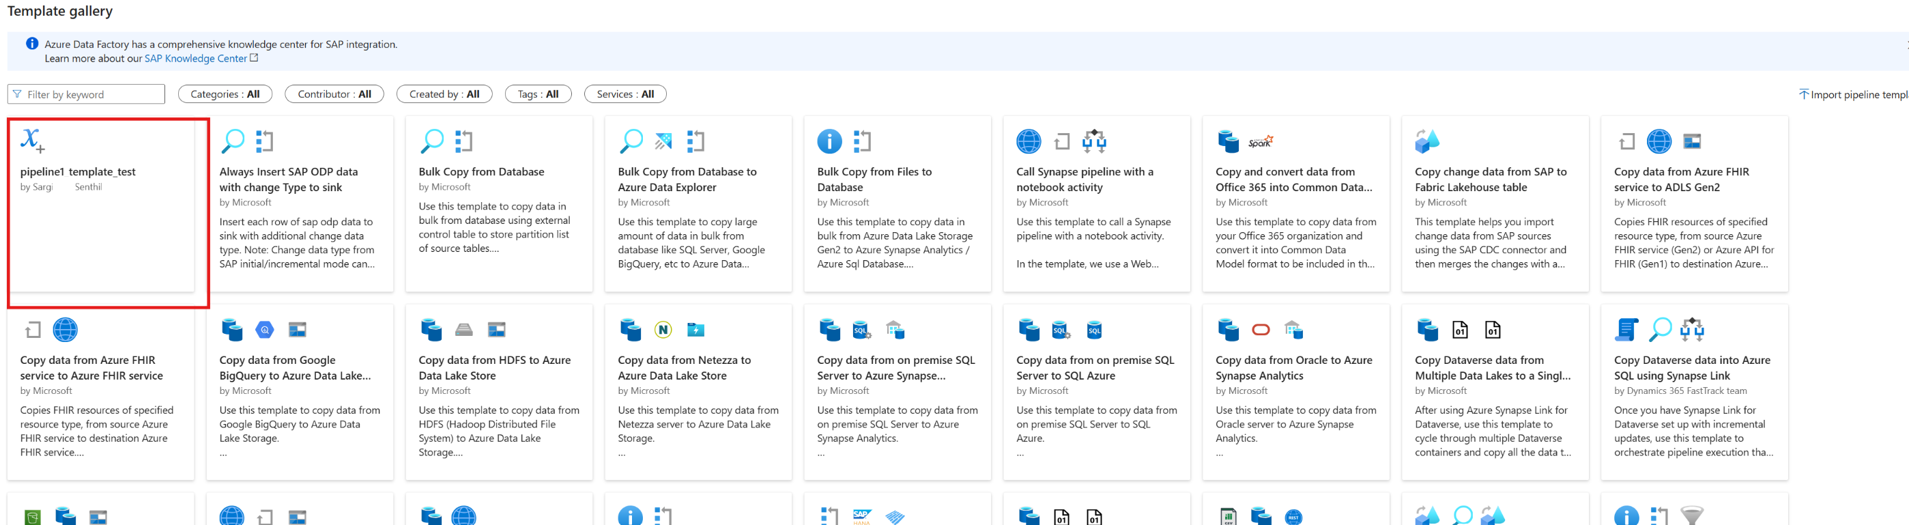Select Copy data from on premise SQL Server to SQL Azure title
The height and width of the screenshot is (525, 1909).
[x=1095, y=368]
